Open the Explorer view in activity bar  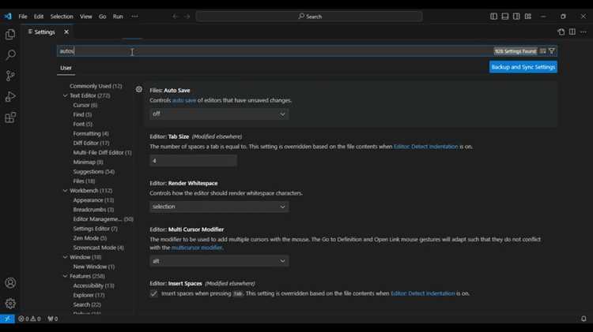click(x=10, y=35)
